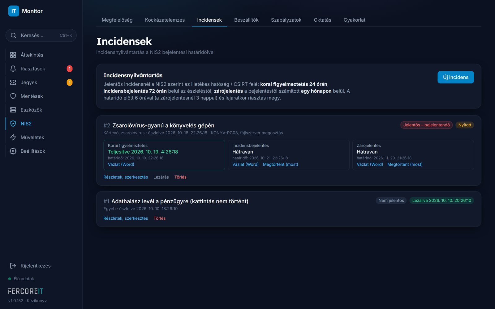The height and width of the screenshot is (309, 495).
Task: Open the Kézikönyv link in footer
Action: pos(37,301)
